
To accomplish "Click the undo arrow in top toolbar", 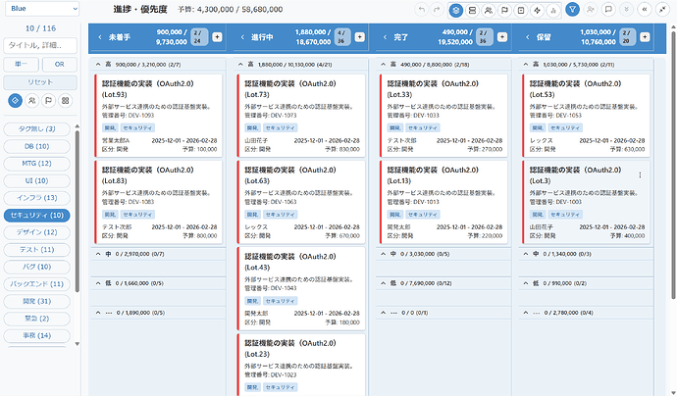I will pos(422,9).
